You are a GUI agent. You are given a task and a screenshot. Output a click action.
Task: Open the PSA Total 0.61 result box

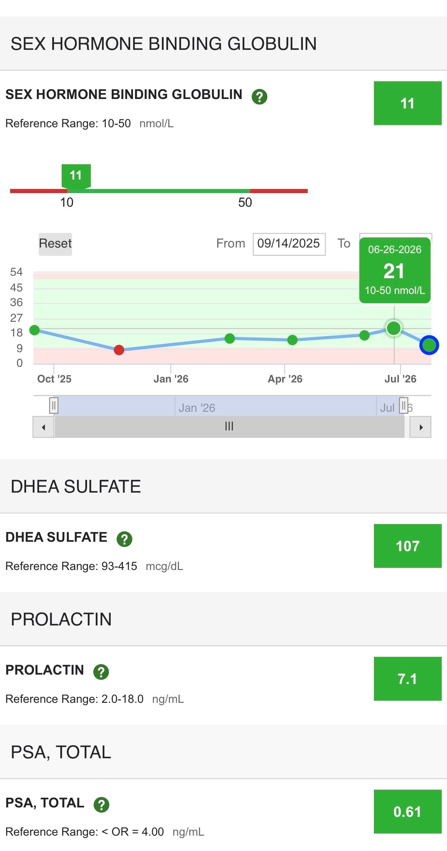[408, 812]
